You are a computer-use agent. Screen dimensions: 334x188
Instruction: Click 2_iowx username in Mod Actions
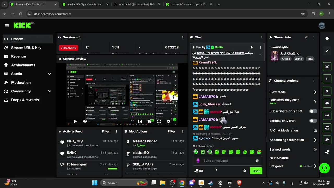point(141,146)
